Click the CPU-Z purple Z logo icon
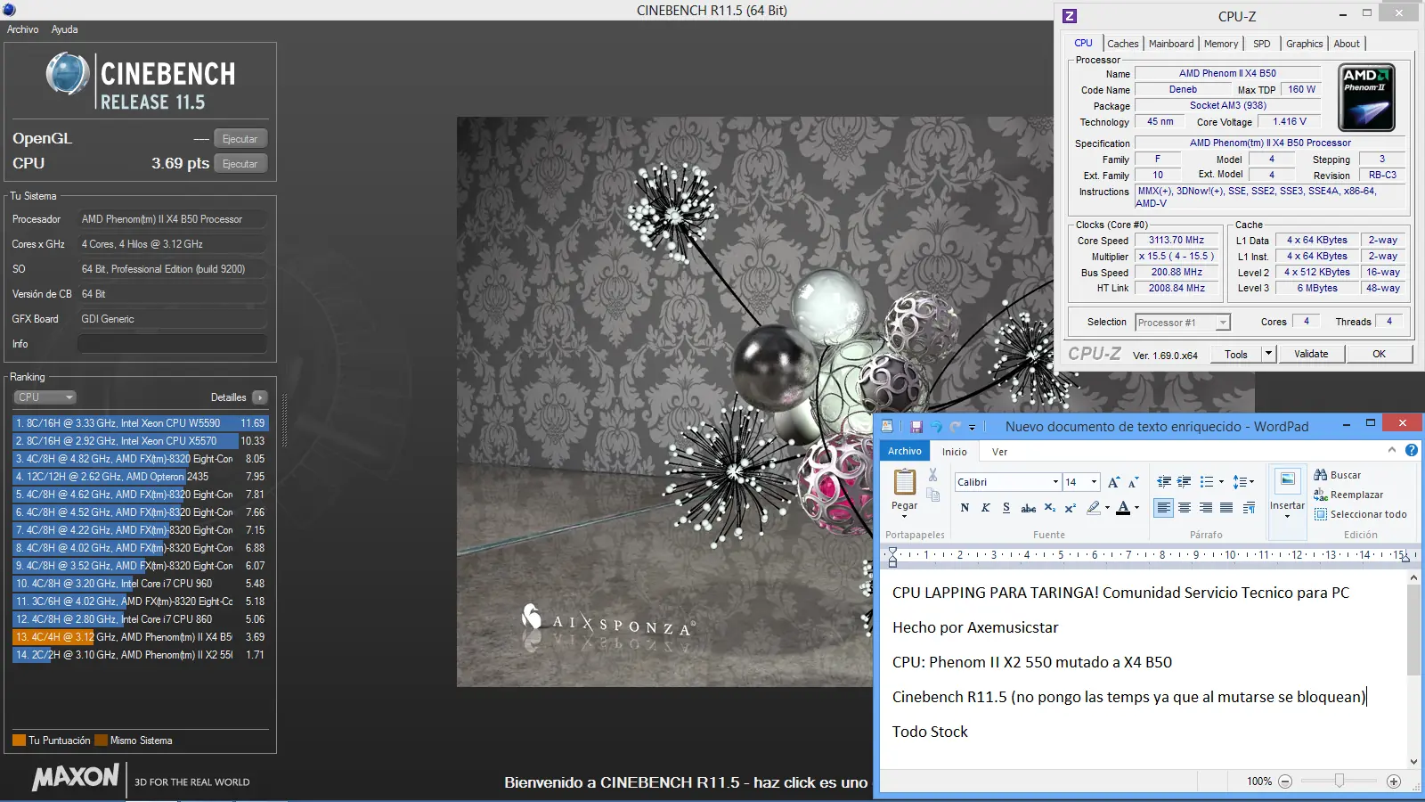Viewport: 1425px width, 802px height. pos(1070,16)
